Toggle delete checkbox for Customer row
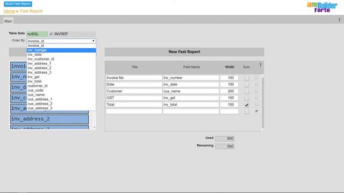The width and height of the screenshot is (344, 193). pyautogui.click(x=256, y=91)
